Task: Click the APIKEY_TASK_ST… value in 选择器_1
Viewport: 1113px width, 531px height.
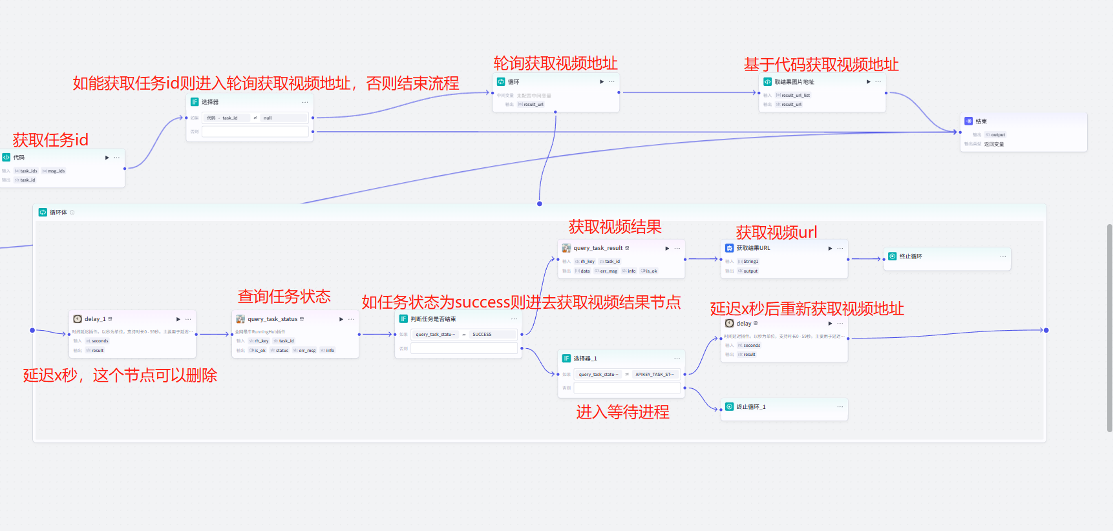Action: tap(655, 375)
